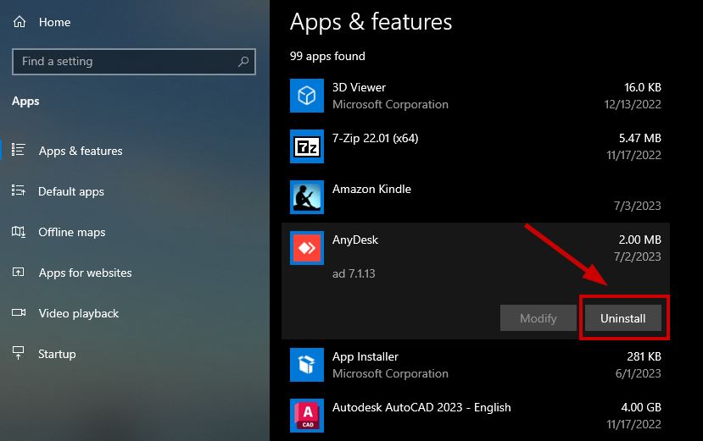Select the 3D Viewer app name
703x441 pixels.
pyautogui.click(x=359, y=87)
